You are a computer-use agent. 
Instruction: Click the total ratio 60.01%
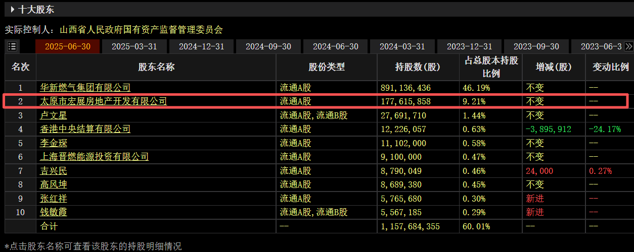click(476, 226)
